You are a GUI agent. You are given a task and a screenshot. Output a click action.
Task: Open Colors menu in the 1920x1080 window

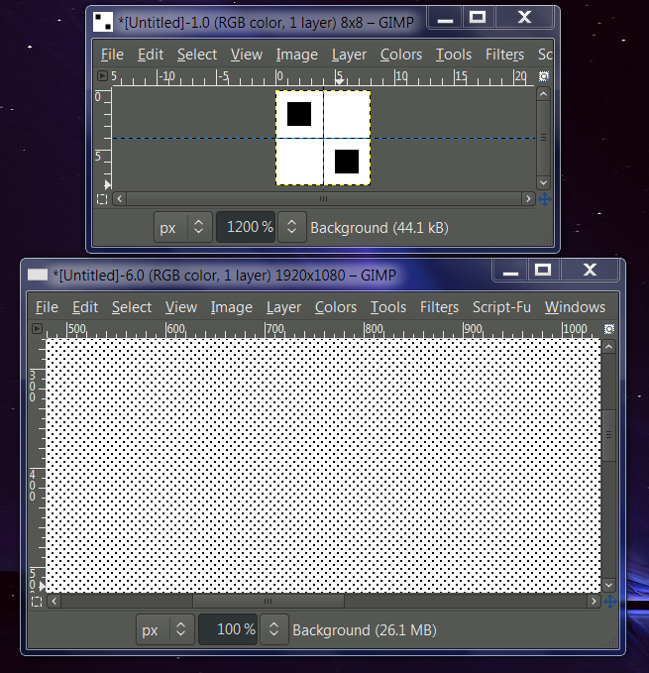(x=336, y=307)
